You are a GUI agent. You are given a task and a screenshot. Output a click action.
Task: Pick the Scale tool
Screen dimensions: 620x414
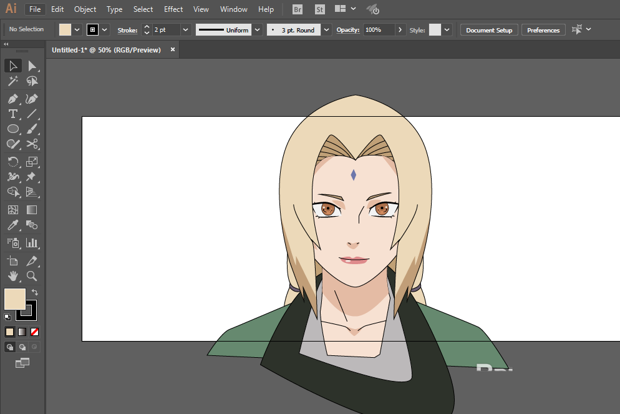coord(32,162)
